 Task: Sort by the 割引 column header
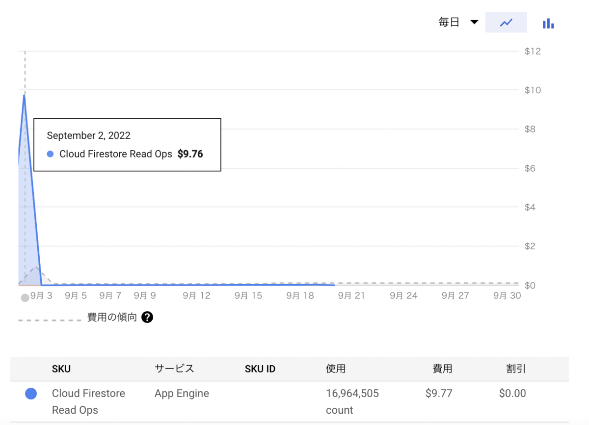coord(516,369)
